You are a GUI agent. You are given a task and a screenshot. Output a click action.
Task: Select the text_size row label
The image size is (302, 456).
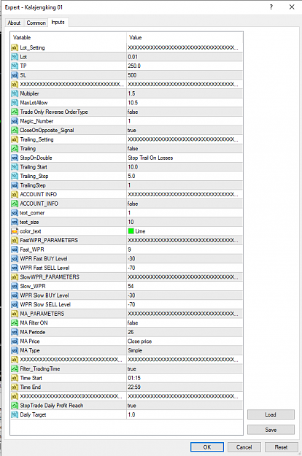coord(29,222)
